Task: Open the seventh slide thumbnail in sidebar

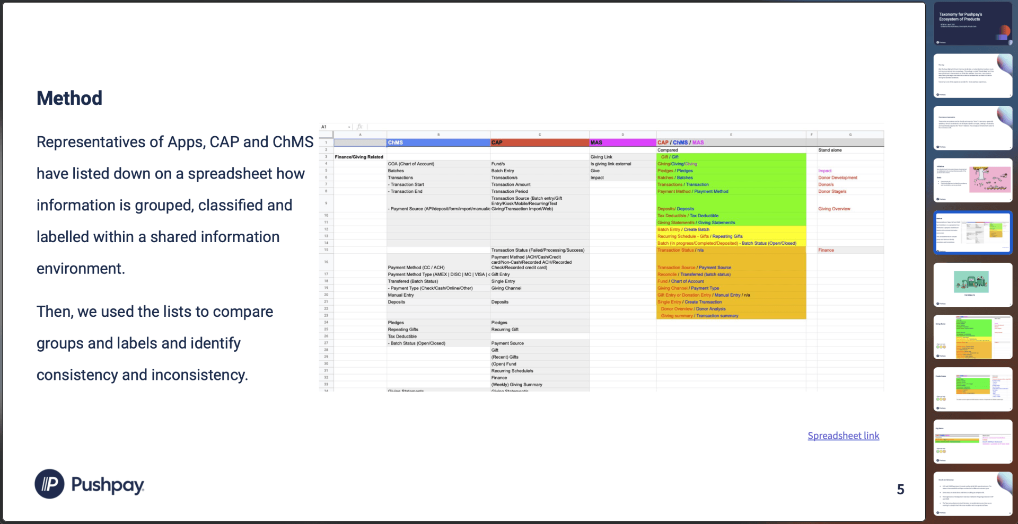Action: click(973, 338)
